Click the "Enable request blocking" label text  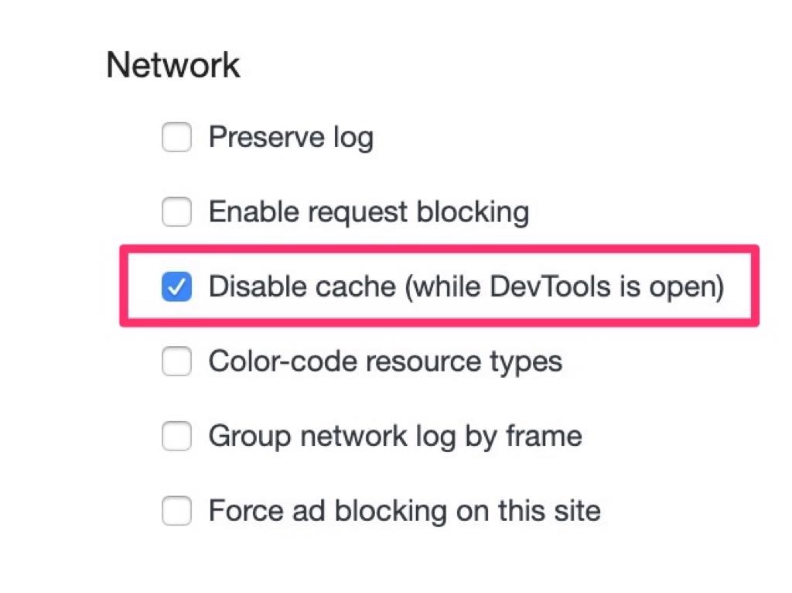[369, 212]
